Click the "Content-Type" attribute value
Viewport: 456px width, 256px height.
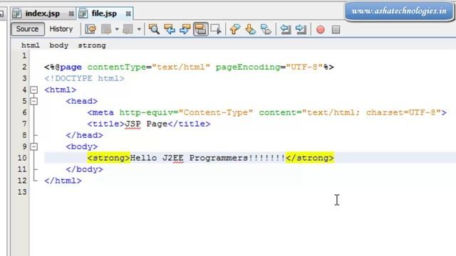[216, 112]
